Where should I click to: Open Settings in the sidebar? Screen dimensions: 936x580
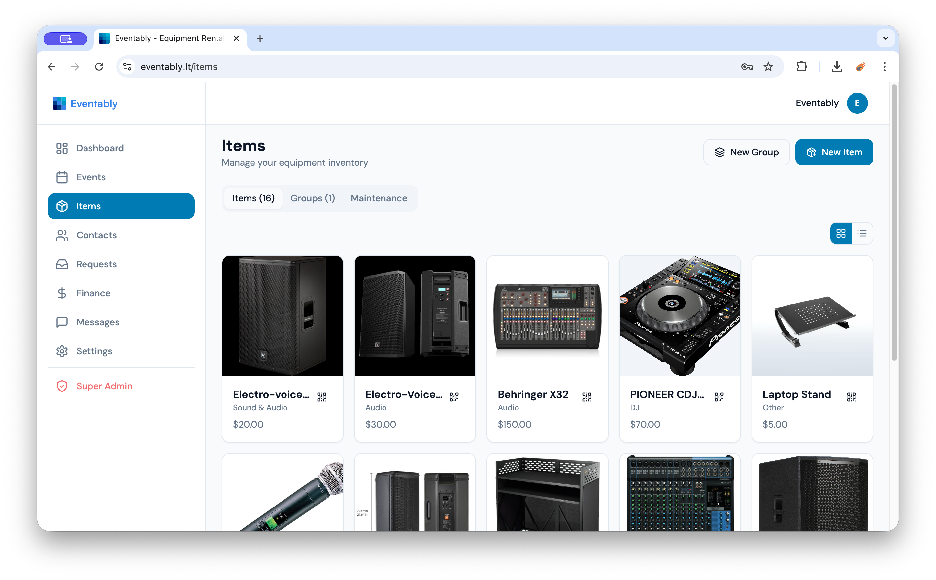click(x=121, y=351)
